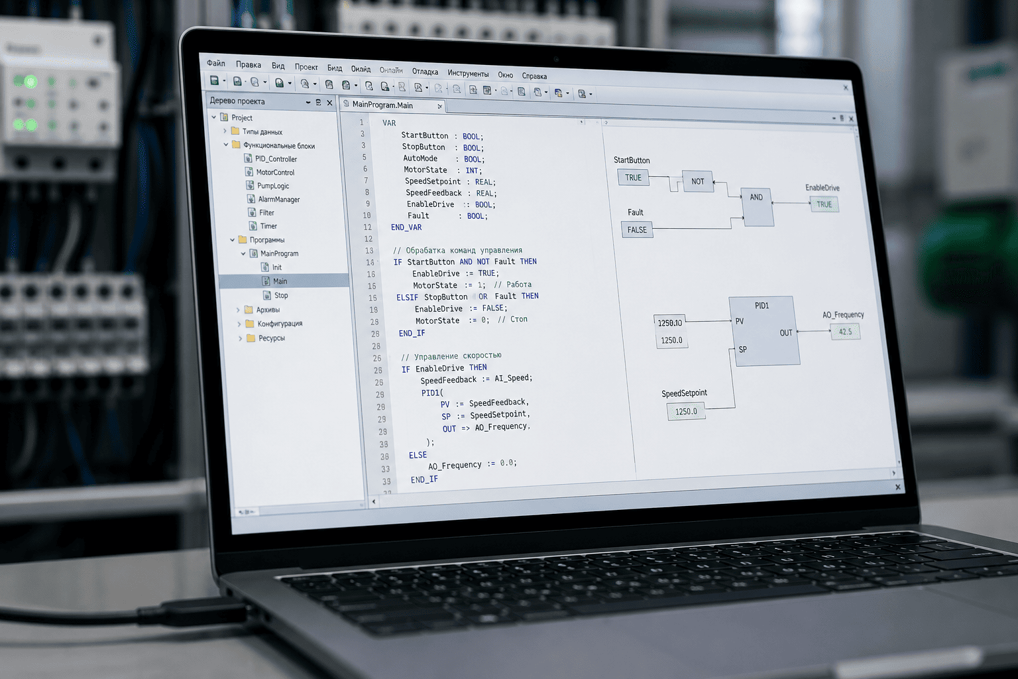Select the NOT block in diagram

pyautogui.click(x=698, y=181)
